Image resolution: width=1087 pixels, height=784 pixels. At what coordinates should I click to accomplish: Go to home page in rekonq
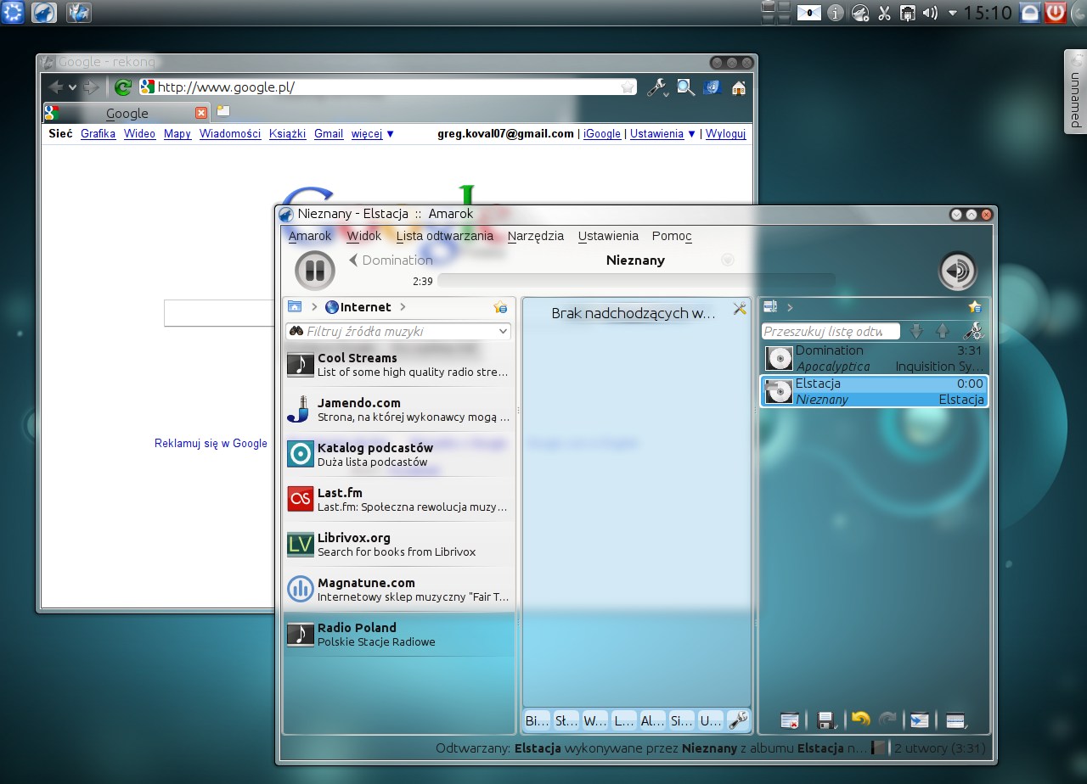point(739,87)
